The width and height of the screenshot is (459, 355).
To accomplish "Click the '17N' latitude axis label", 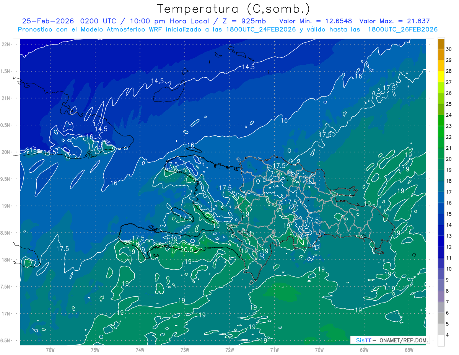I will [5, 314].
